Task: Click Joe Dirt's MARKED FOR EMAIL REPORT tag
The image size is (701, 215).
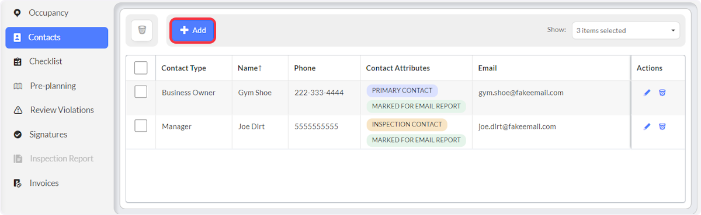Action: click(x=416, y=140)
